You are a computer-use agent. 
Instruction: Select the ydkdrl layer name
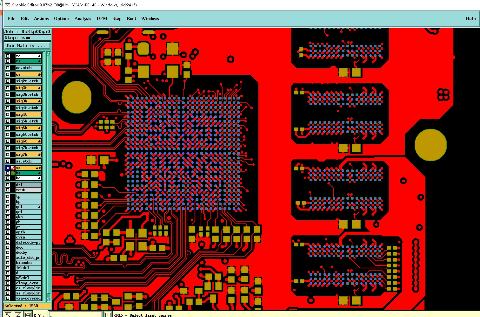(x=29, y=278)
